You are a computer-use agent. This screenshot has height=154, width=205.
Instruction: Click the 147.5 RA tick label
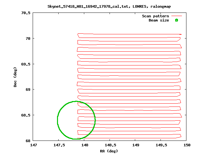click(x=59, y=145)
